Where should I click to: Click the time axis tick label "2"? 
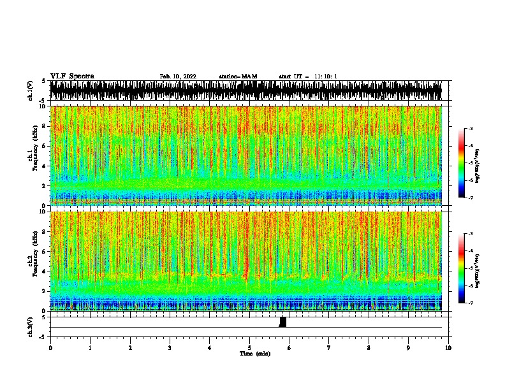pyautogui.click(x=130, y=348)
